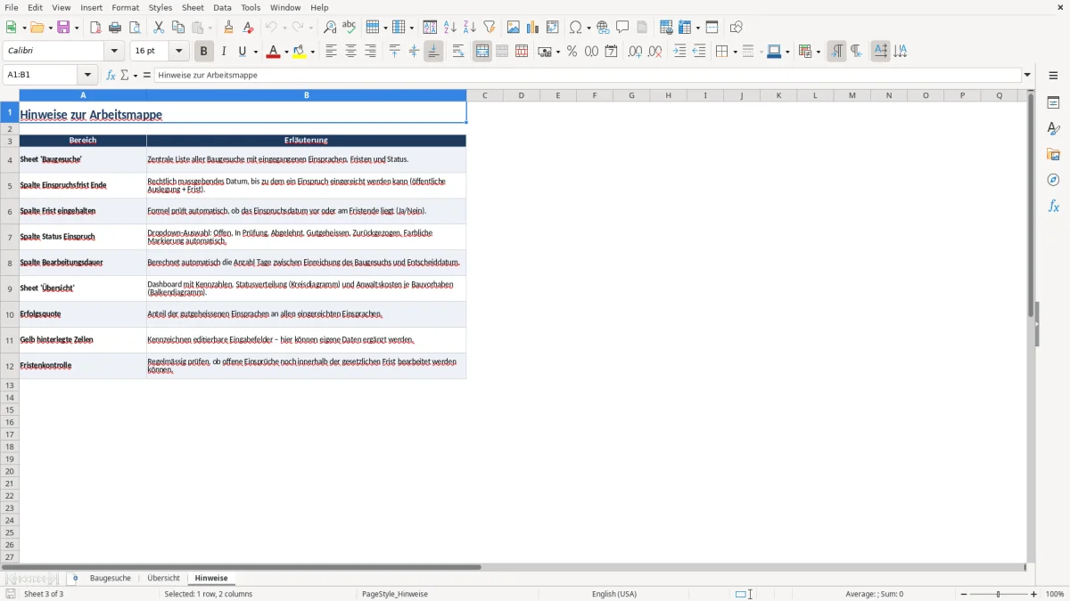Screen dimensions: 1070x601
Task: Click the Increase Indent icon
Action: click(x=679, y=52)
